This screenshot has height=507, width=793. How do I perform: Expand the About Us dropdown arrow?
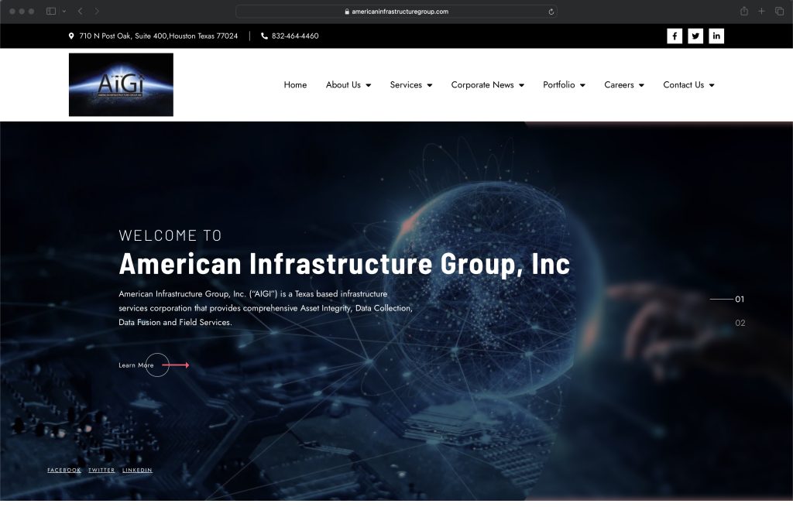(368, 85)
